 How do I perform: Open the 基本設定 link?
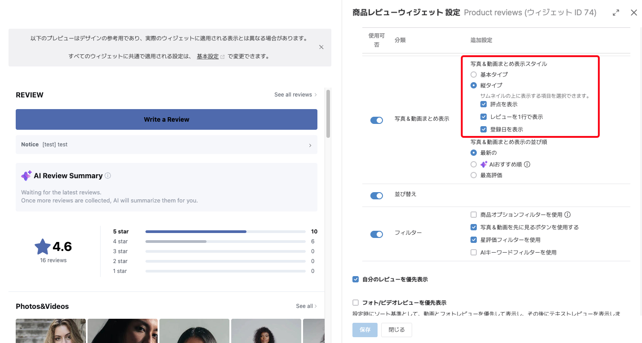point(207,57)
